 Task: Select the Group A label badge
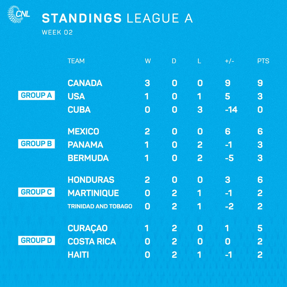coord(36,95)
